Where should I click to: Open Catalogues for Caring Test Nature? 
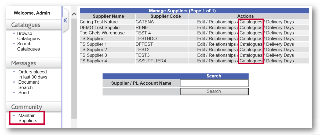click(x=251, y=22)
